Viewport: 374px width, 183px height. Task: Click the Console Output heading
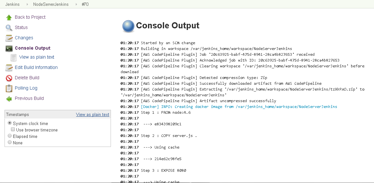[168, 25]
